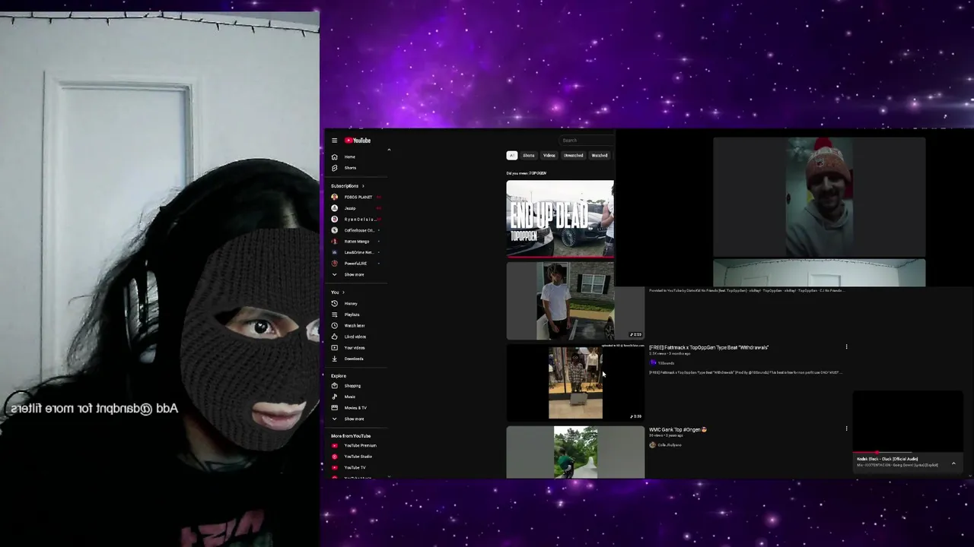Screen dimensions: 974x547
Task: Open the Withdrawals type beat video title
Action: (x=708, y=347)
